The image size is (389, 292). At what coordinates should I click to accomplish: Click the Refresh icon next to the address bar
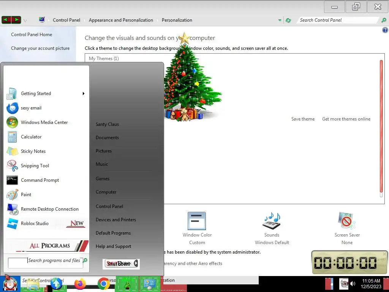tap(288, 20)
